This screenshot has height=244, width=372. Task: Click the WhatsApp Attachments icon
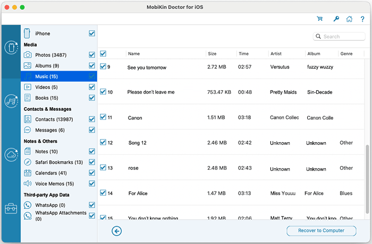(28, 215)
